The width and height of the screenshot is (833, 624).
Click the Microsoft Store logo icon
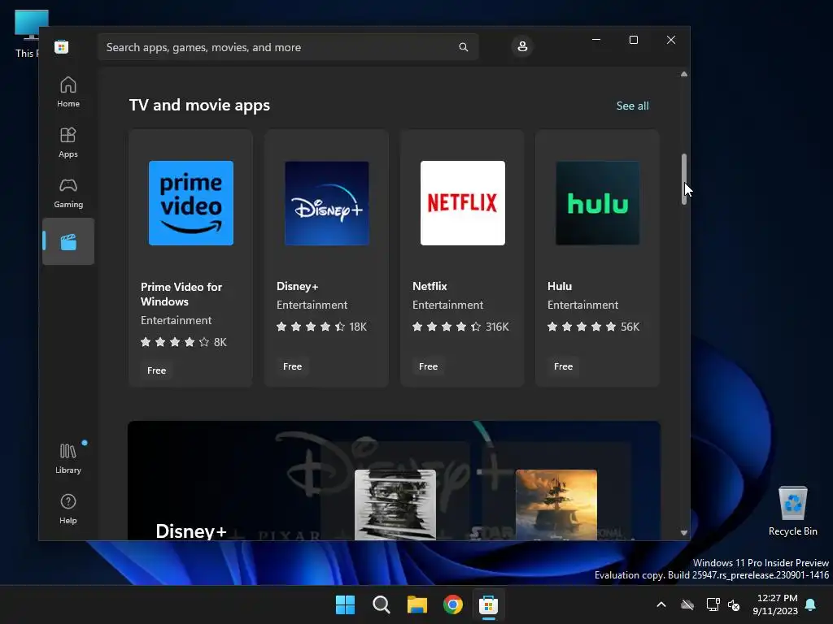pos(62,46)
